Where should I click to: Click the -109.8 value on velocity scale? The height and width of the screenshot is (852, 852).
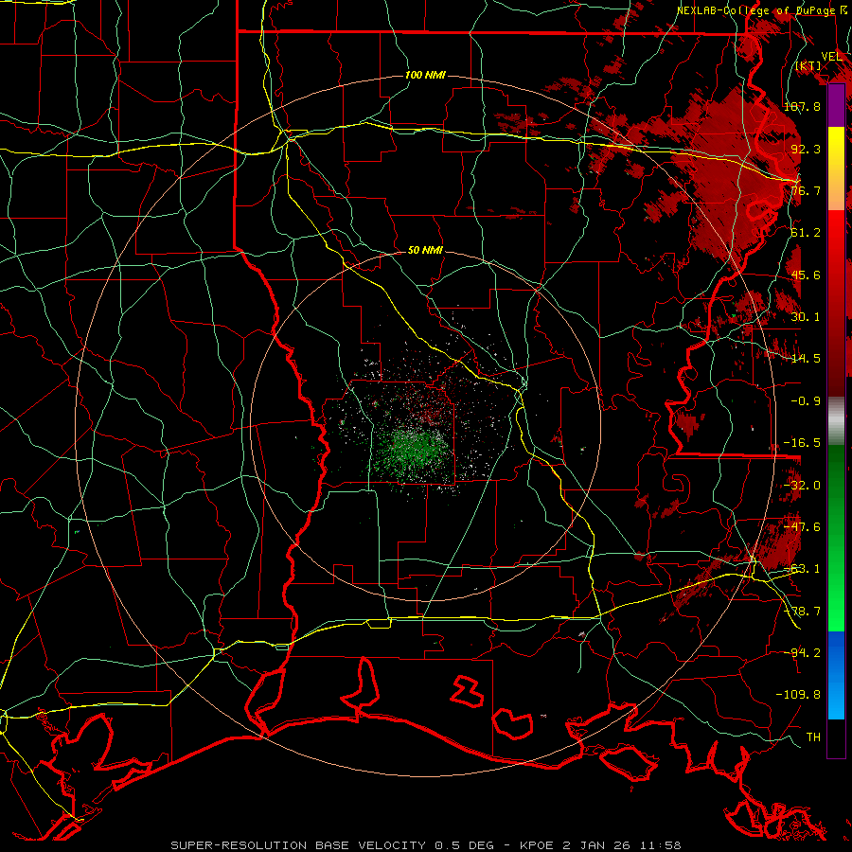[799, 695]
